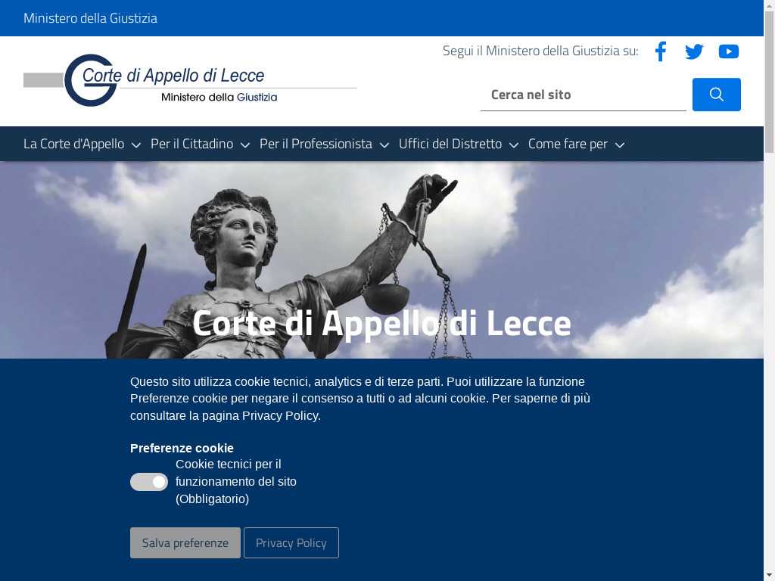Click the Corte di Appello di Lecce banner heading
775x581 pixels.
click(381, 324)
